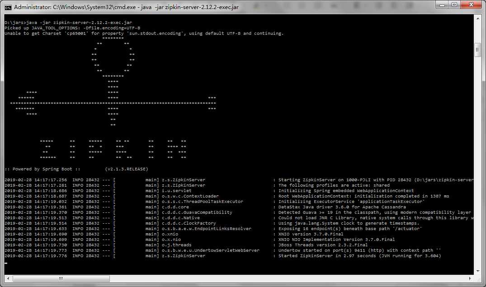Click the timestamp '14:17:19.776'
The height and width of the screenshot is (287, 486).
[51, 256]
